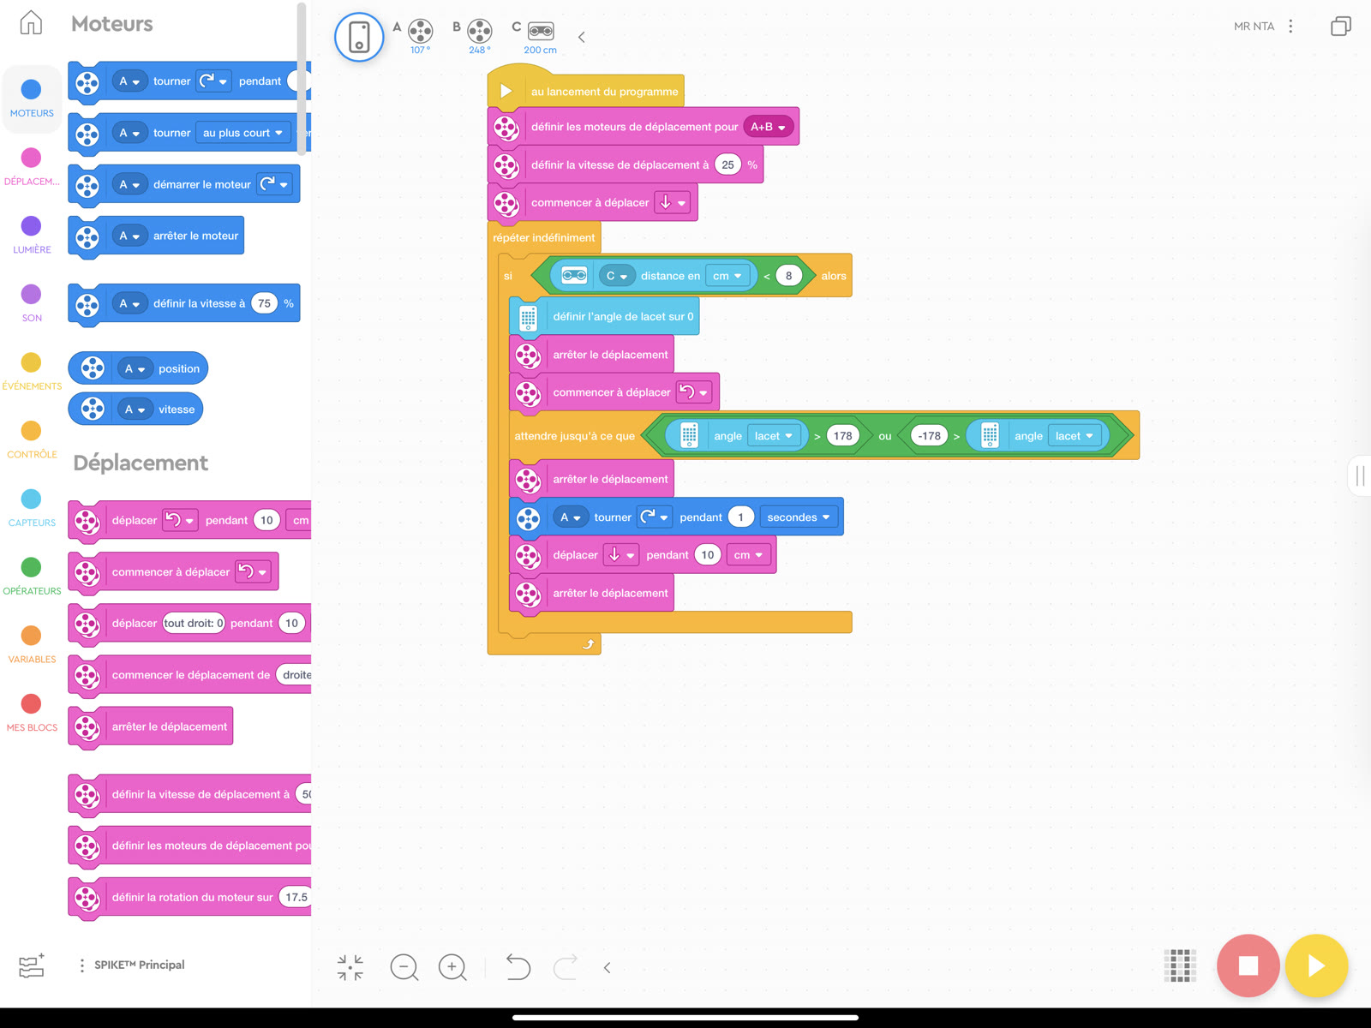
Task: Edit the 25 percent movement speed value
Action: tap(727, 164)
